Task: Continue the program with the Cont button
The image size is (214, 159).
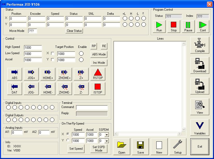Action: pos(203,27)
